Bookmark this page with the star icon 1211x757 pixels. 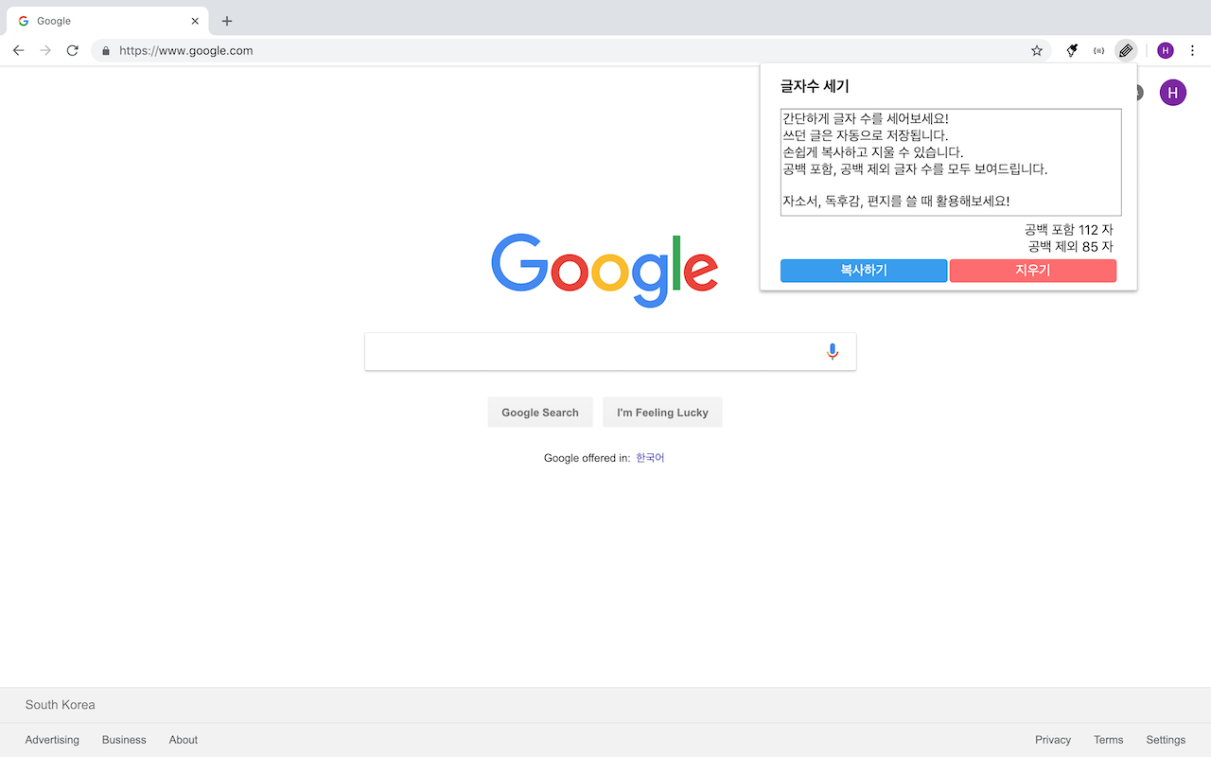(1037, 50)
